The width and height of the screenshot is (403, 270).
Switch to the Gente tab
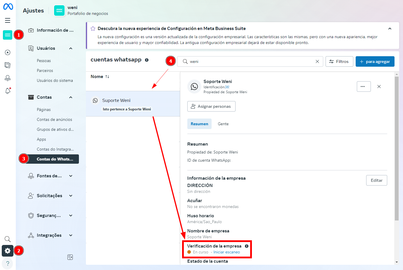pyautogui.click(x=223, y=124)
